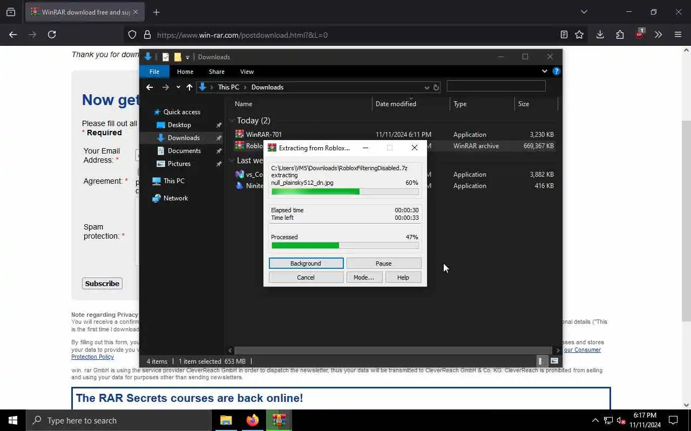The height and width of the screenshot is (431, 691).
Task: Open the Mode... settings
Action: (x=364, y=277)
